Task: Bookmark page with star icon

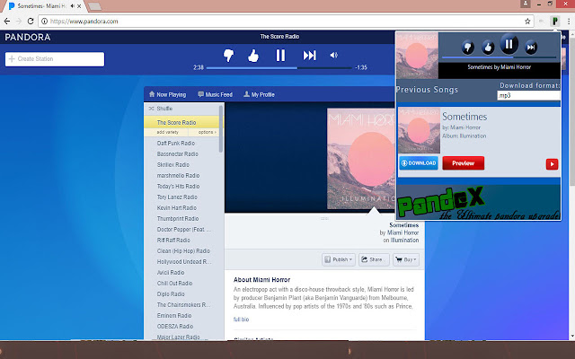Action: [527, 22]
